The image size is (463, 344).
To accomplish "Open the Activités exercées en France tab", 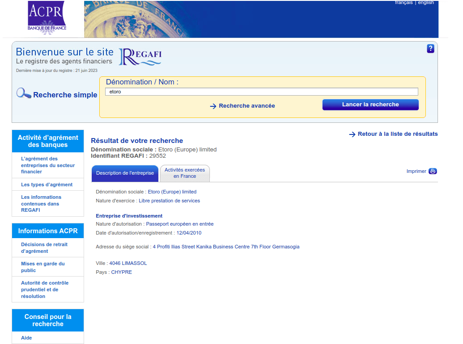I will pos(185,173).
